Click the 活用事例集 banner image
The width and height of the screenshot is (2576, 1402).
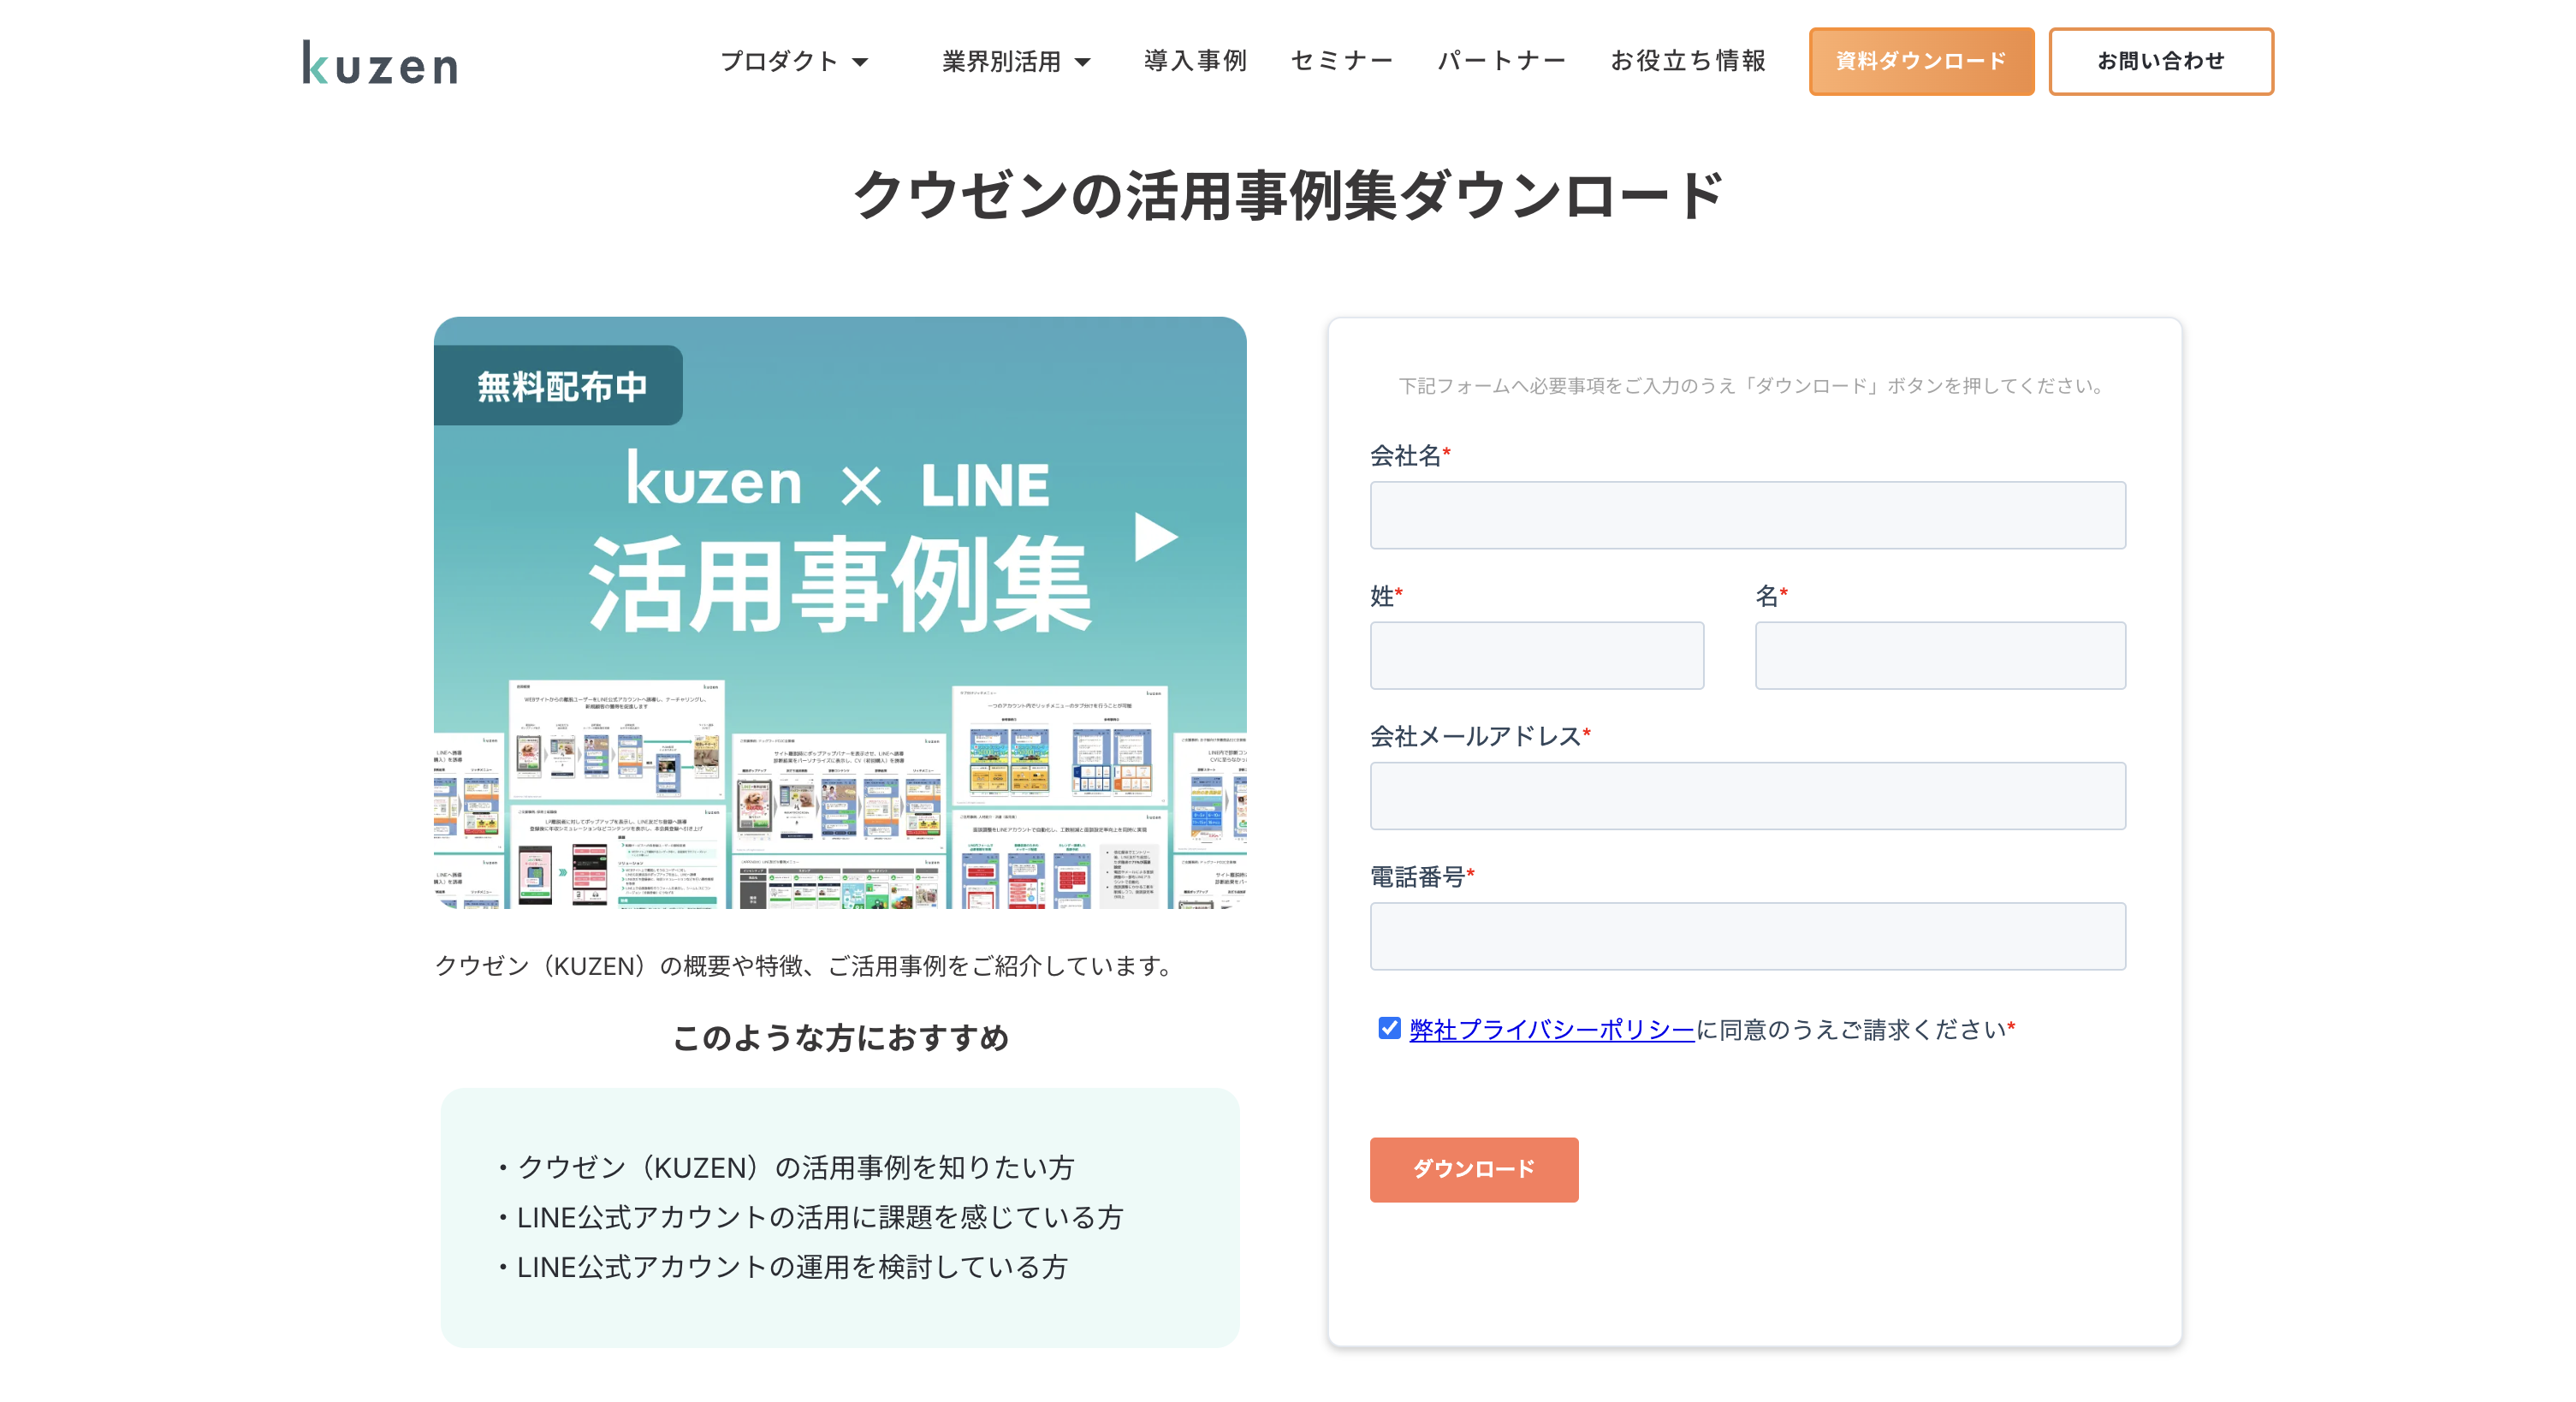point(840,612)
